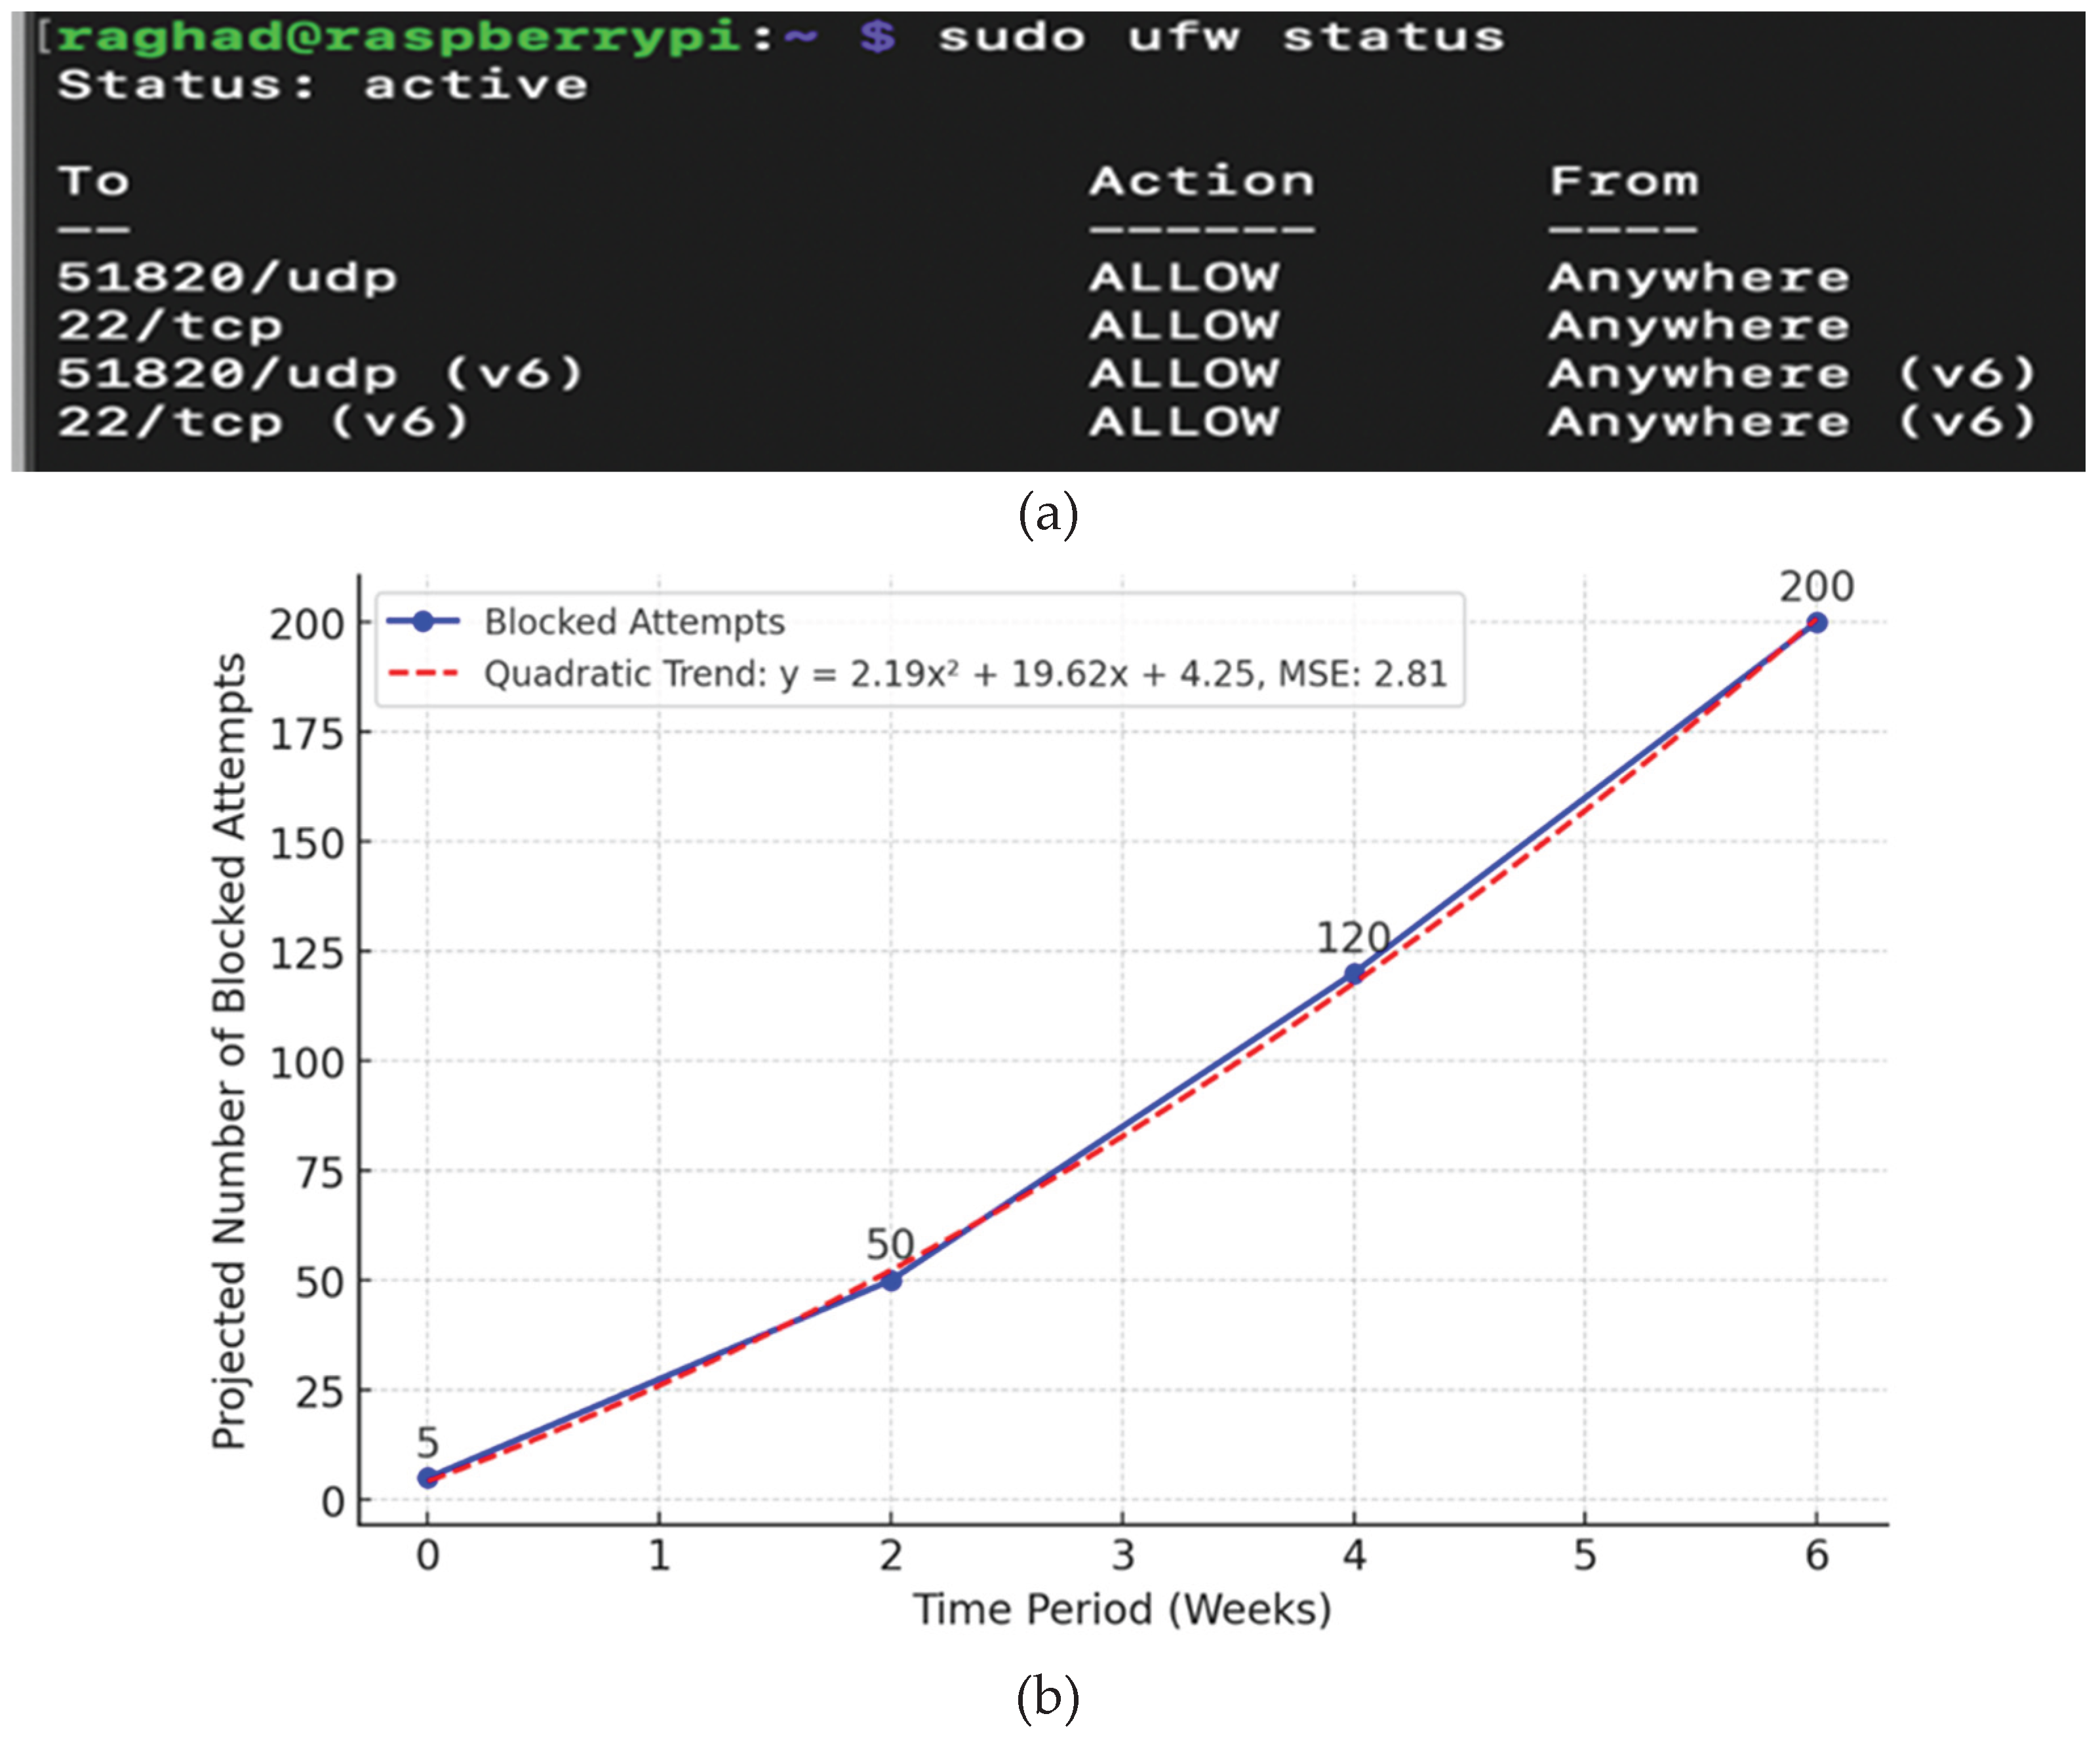Image resolution: width=2100 pixels, height=1737 pixels.
Task: Click the 'From' column header
Action: pos(1623,181)
